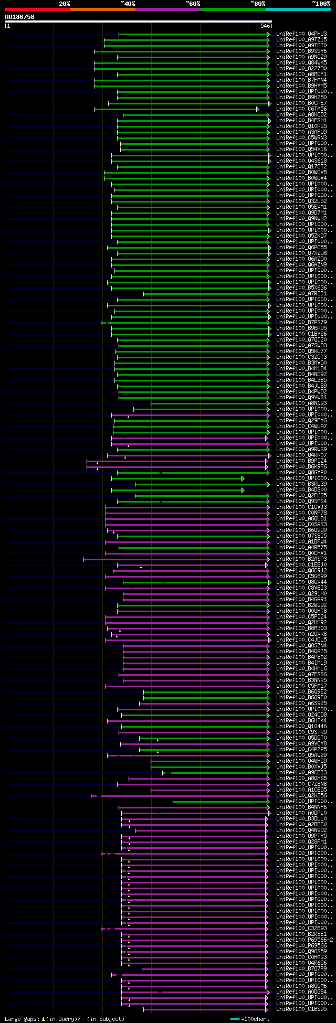This screenshot has height=1023, width=336.
Task: Click the white query ruler bar
Action: (x=138, y=22)
